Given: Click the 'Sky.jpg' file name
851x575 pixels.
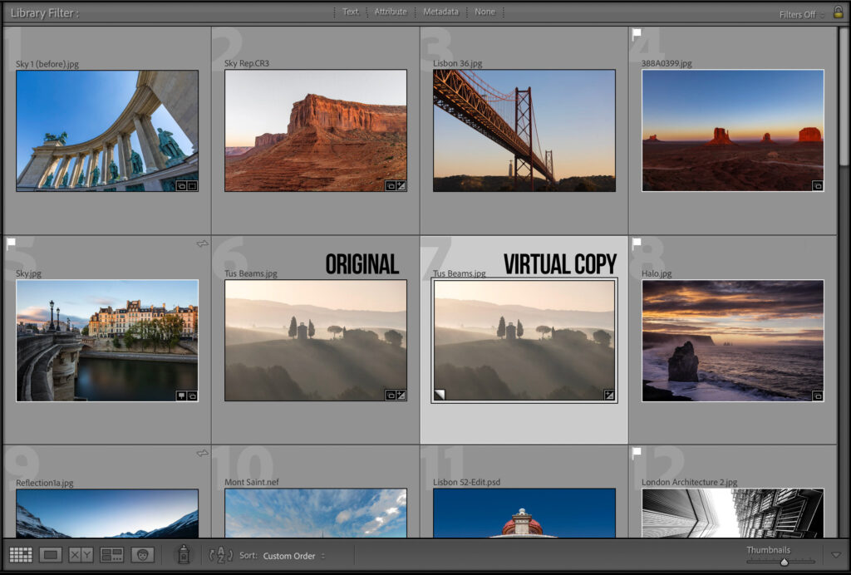Looking at the screenshot, I should [x=28, y=273].
